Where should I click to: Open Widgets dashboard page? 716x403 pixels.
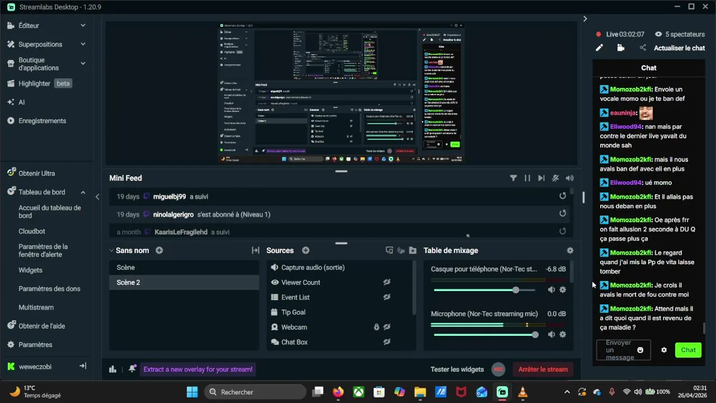pyautogui.click(x=30, y=270)
